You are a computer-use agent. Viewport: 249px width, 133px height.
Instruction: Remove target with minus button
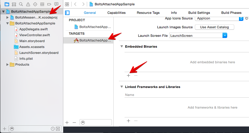coord(74,122)
